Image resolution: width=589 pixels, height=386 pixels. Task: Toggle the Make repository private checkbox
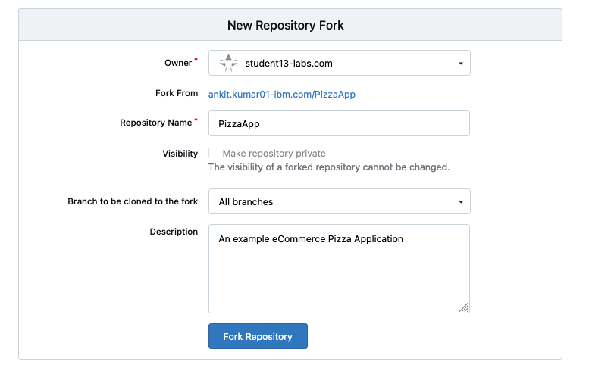[x=213, y=153]
